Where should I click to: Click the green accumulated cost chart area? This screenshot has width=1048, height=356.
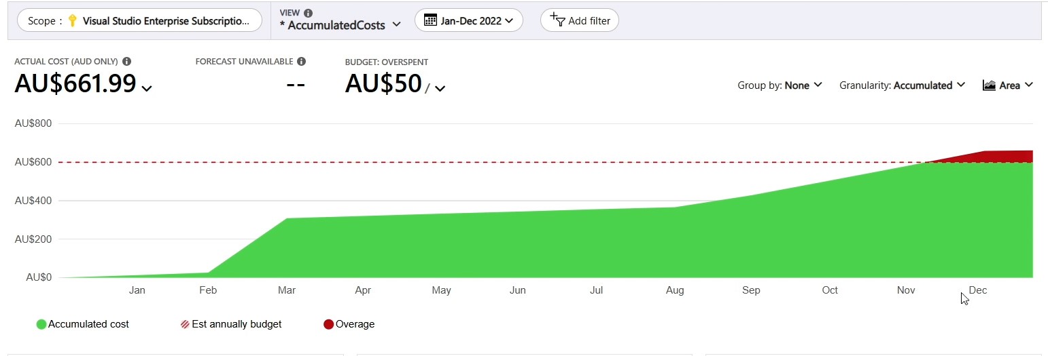point(544,251)
